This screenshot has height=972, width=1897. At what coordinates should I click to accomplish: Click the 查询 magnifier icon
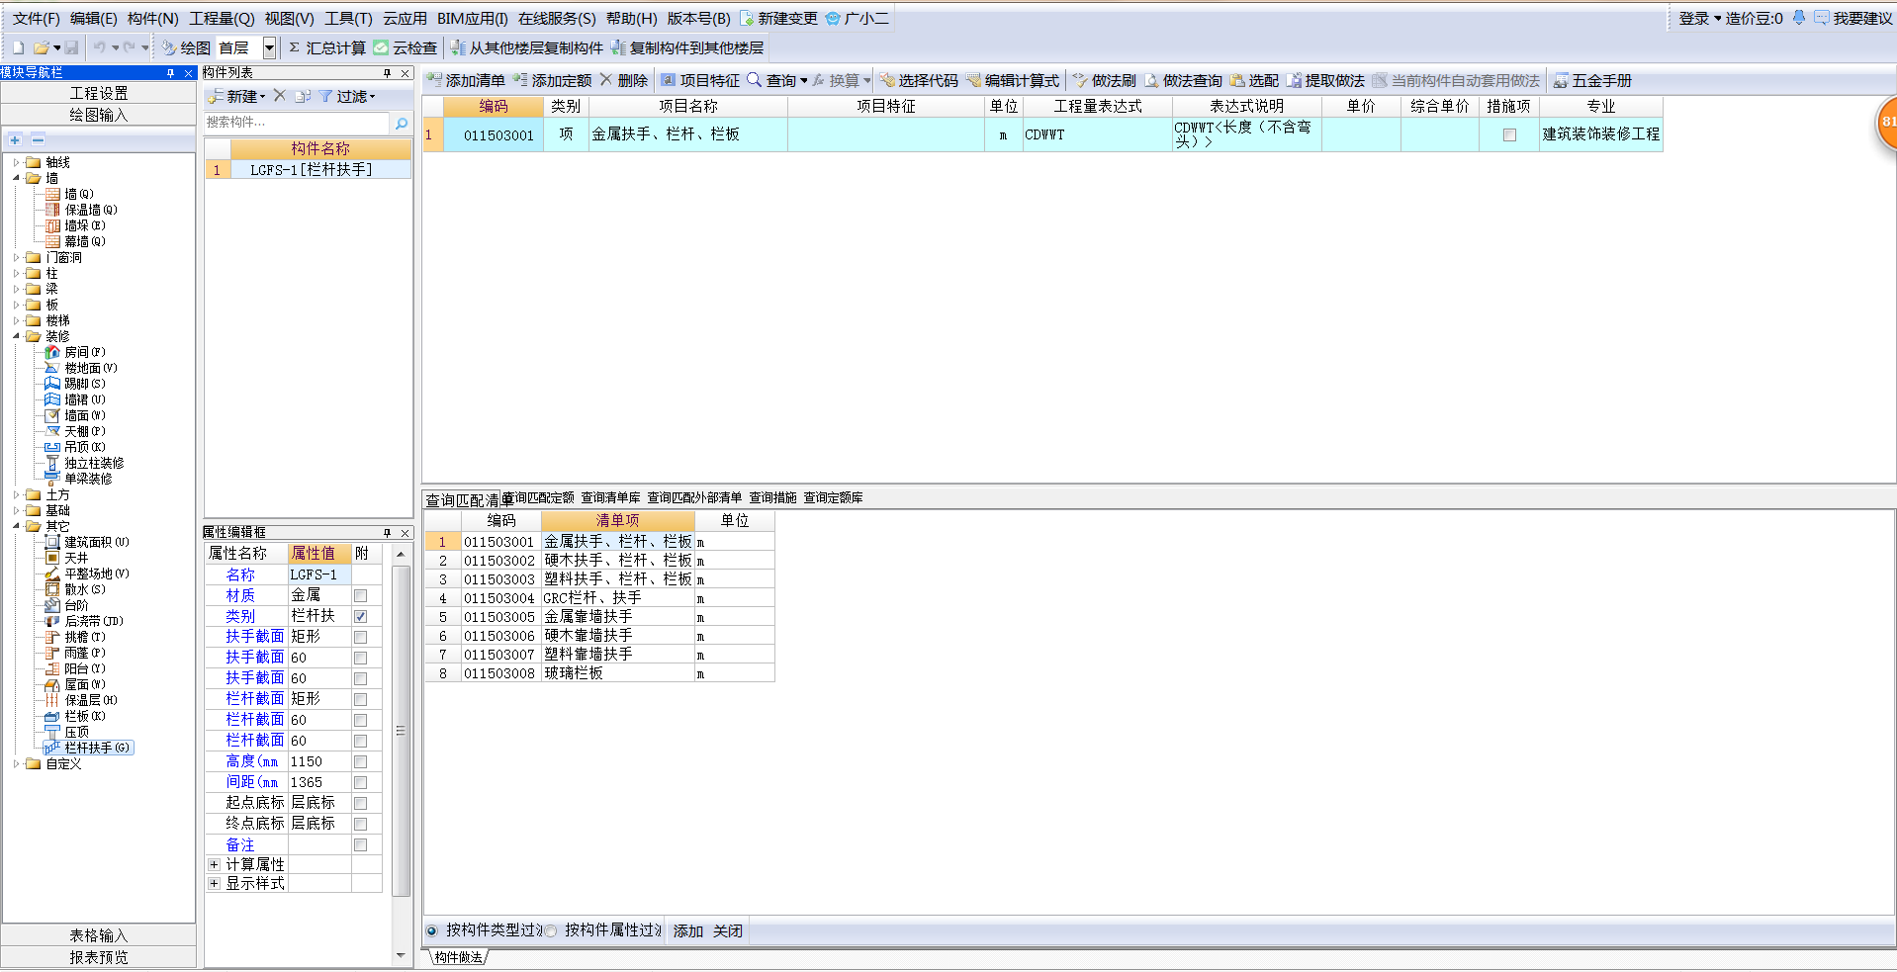pyautogui.click(x=754, y=80)
